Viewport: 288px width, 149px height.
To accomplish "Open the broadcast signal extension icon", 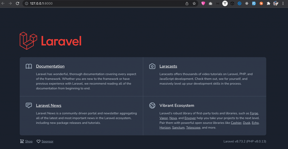I will (x=218, y=3).
